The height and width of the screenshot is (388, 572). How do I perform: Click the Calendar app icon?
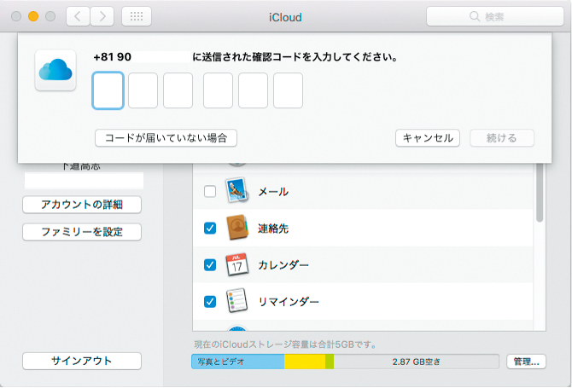coord(236,264)
